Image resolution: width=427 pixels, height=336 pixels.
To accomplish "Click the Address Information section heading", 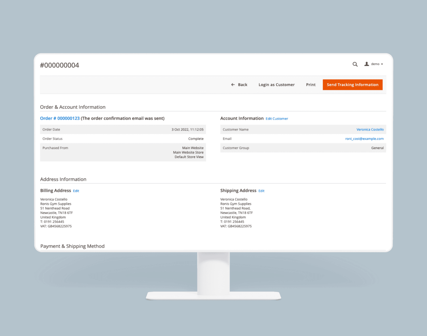I will click(x=63, y=179).
